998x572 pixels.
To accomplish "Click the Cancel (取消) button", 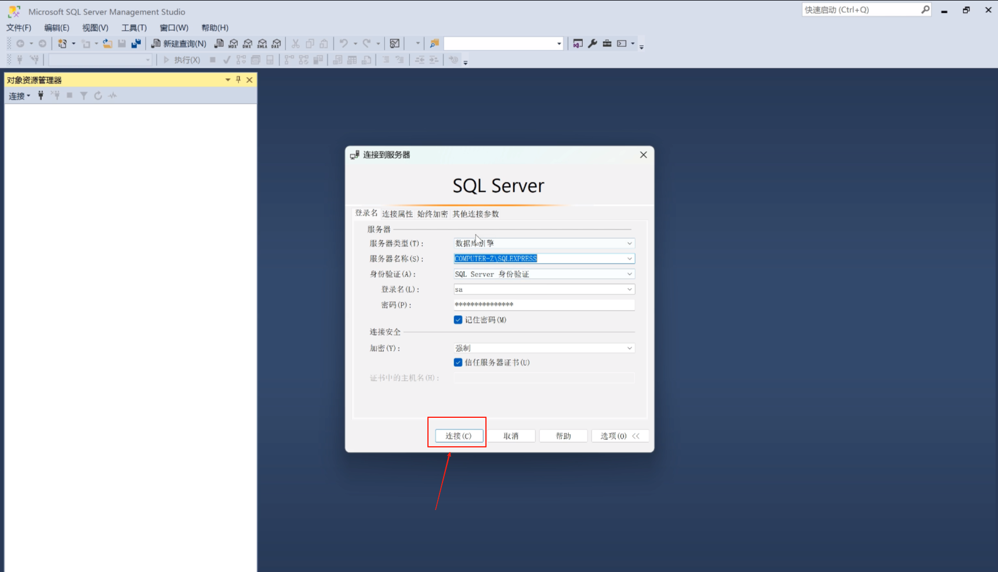I will (x=511, y=436).
